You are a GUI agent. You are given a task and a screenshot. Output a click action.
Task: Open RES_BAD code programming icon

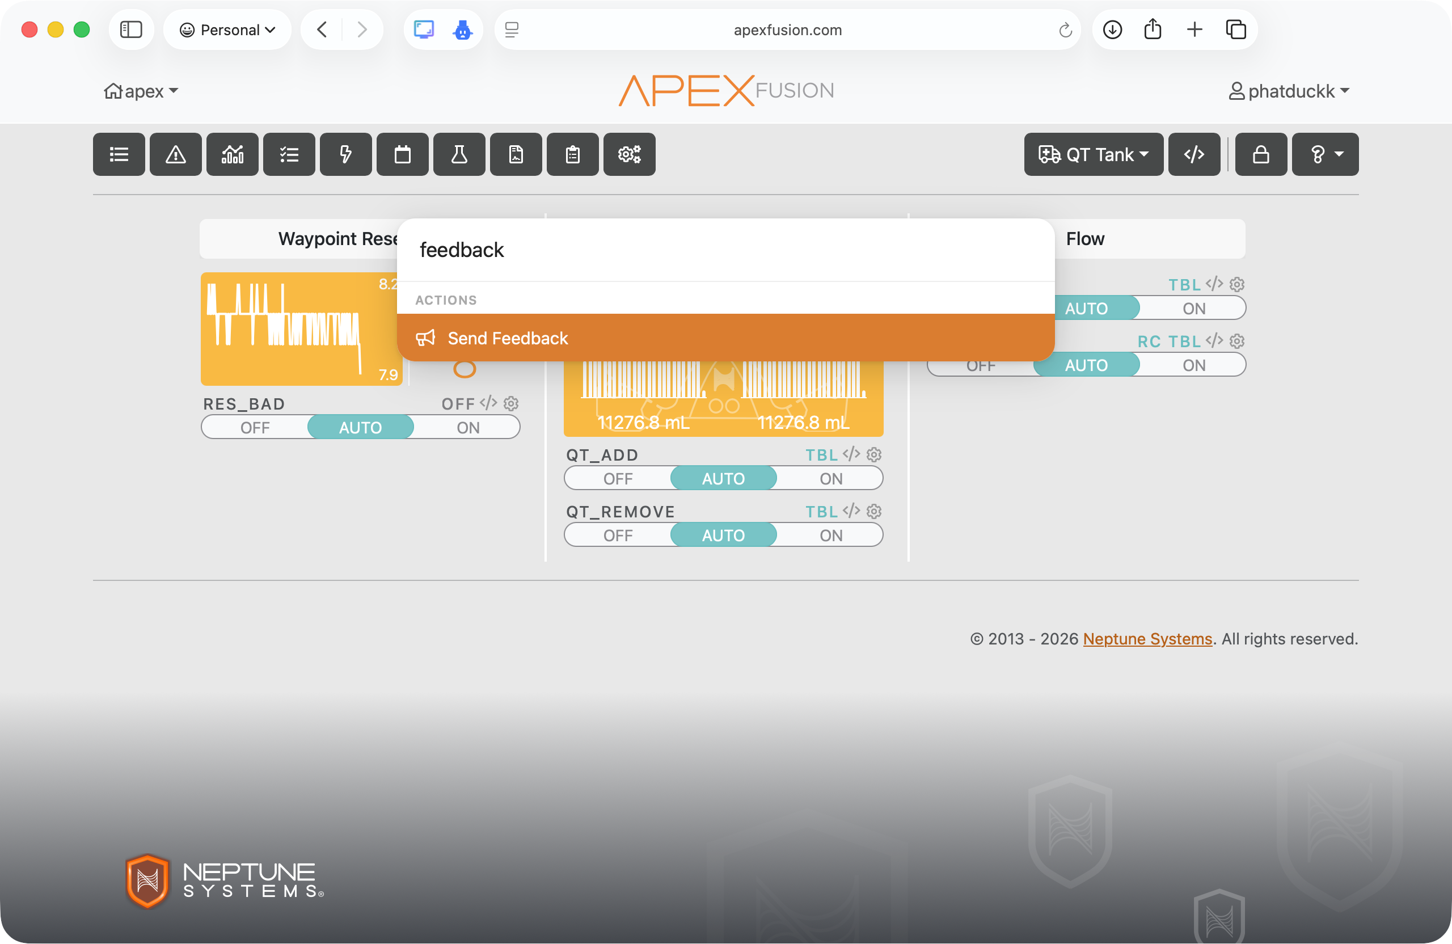[x=489, y=403]
